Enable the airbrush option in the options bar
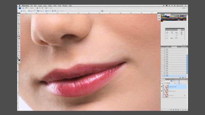The height and width of the screenshot is (115, 205). click(x=55, y=11)
